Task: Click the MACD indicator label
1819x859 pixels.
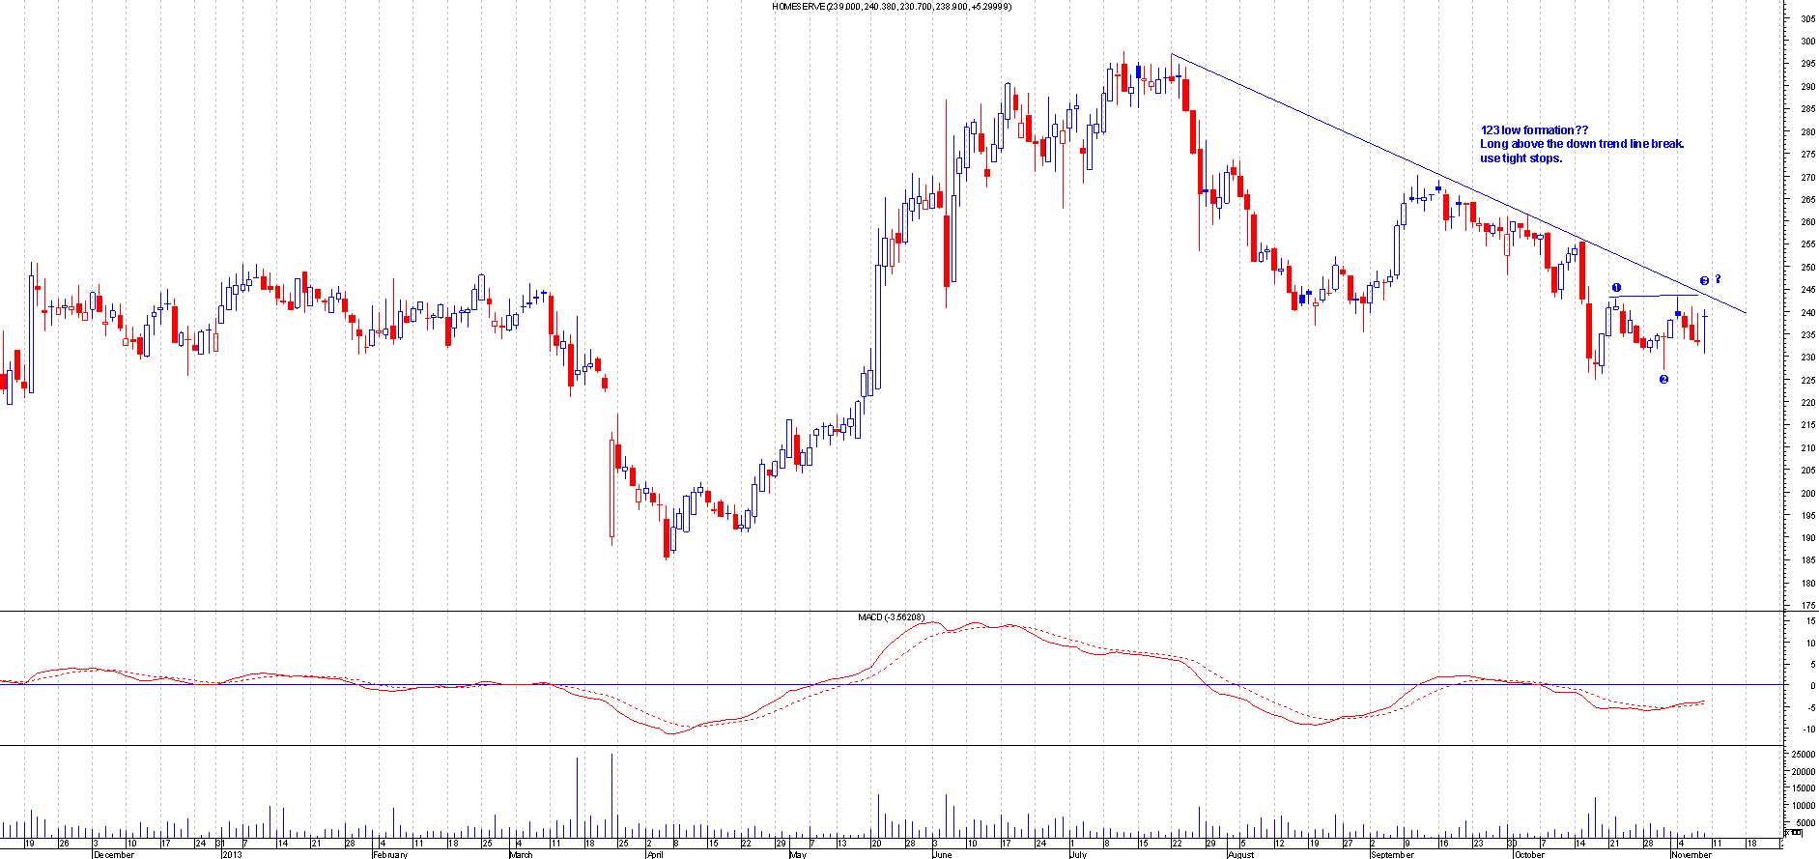Action: pyautogui.click(x=891, y=617)
